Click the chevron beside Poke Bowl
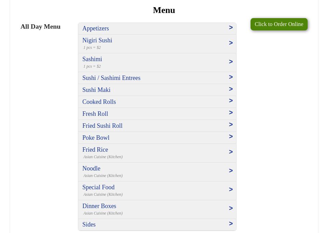This screenshot has height=233, width=323. (231, 137)
